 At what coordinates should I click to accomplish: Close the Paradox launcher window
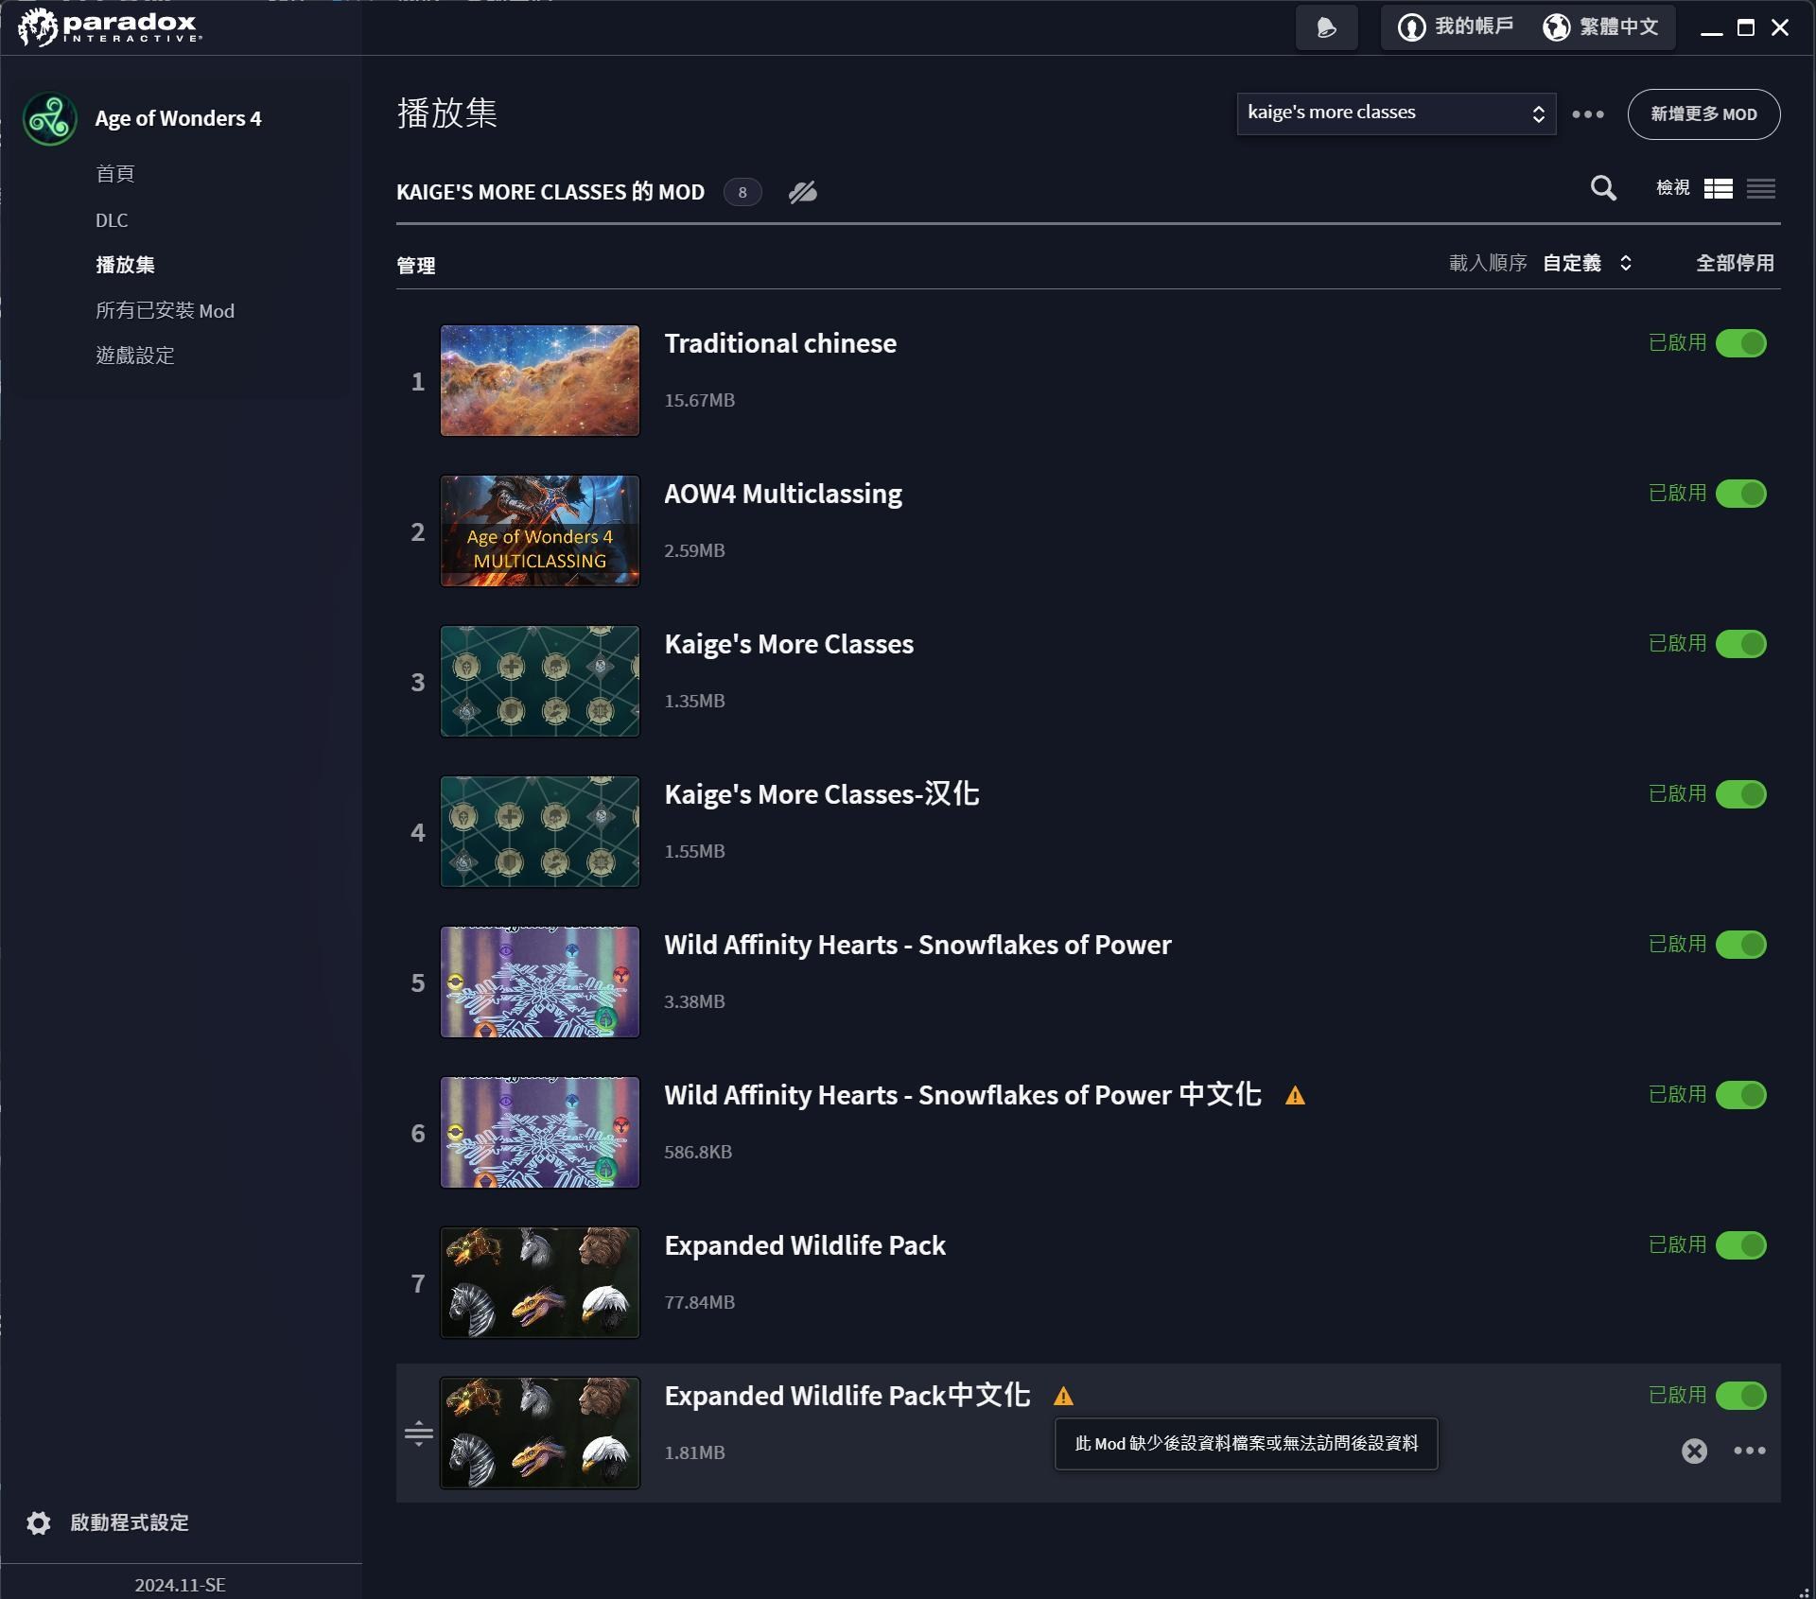(1780, 27)
